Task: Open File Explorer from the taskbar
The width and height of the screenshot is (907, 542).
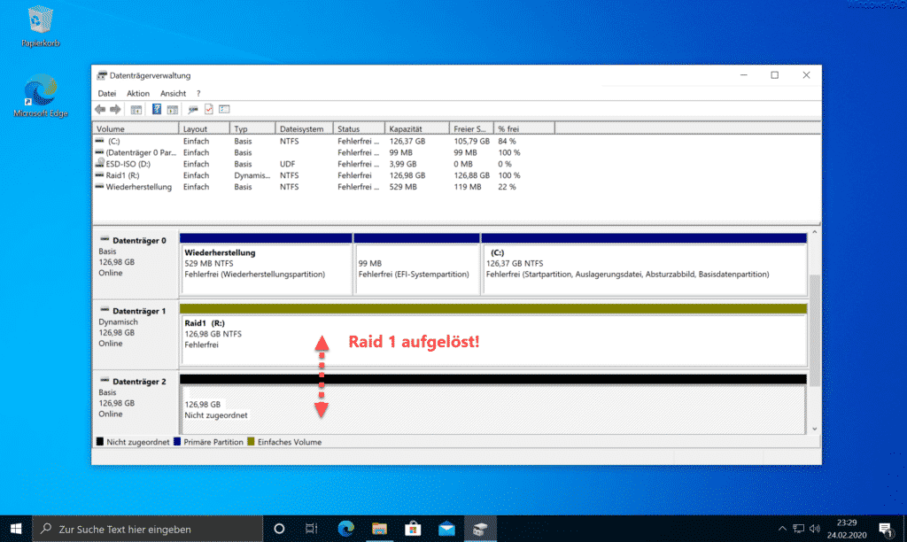Action: click(x=379, y=529)
